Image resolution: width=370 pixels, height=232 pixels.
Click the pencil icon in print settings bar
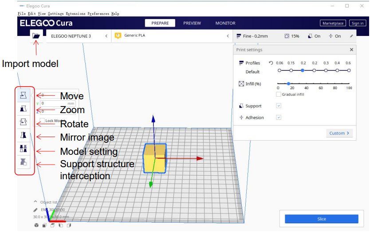click(351, 36)
